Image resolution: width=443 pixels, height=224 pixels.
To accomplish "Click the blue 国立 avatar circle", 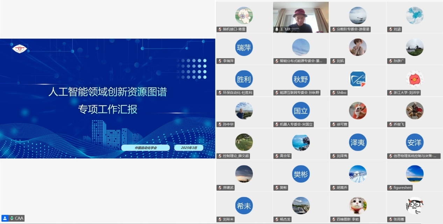I will click(301, 111).
